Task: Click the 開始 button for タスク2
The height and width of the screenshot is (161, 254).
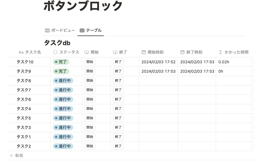Action: click(90, 146)
